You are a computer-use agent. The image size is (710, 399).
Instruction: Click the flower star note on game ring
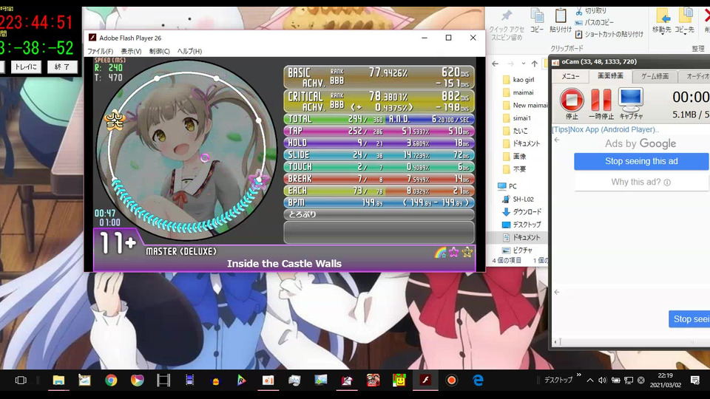pos(114,120)
